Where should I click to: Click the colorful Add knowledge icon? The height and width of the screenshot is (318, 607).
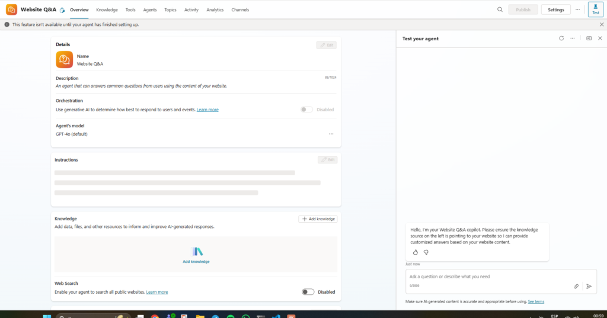click(197, 252)
